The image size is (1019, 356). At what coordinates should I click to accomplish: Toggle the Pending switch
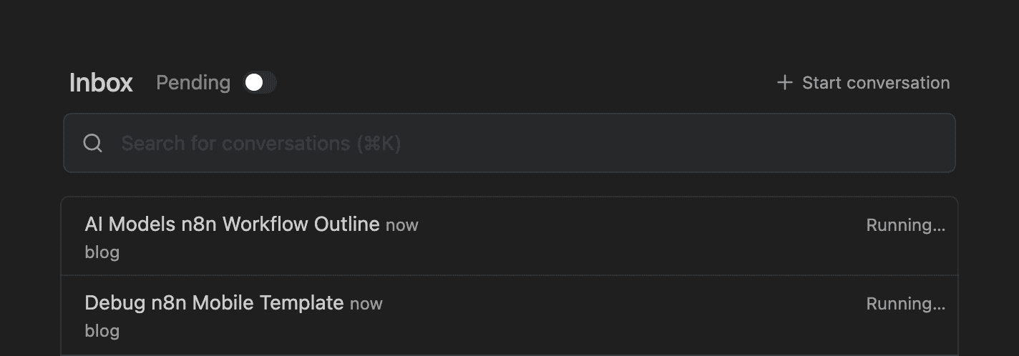click(x=259, y=83)
